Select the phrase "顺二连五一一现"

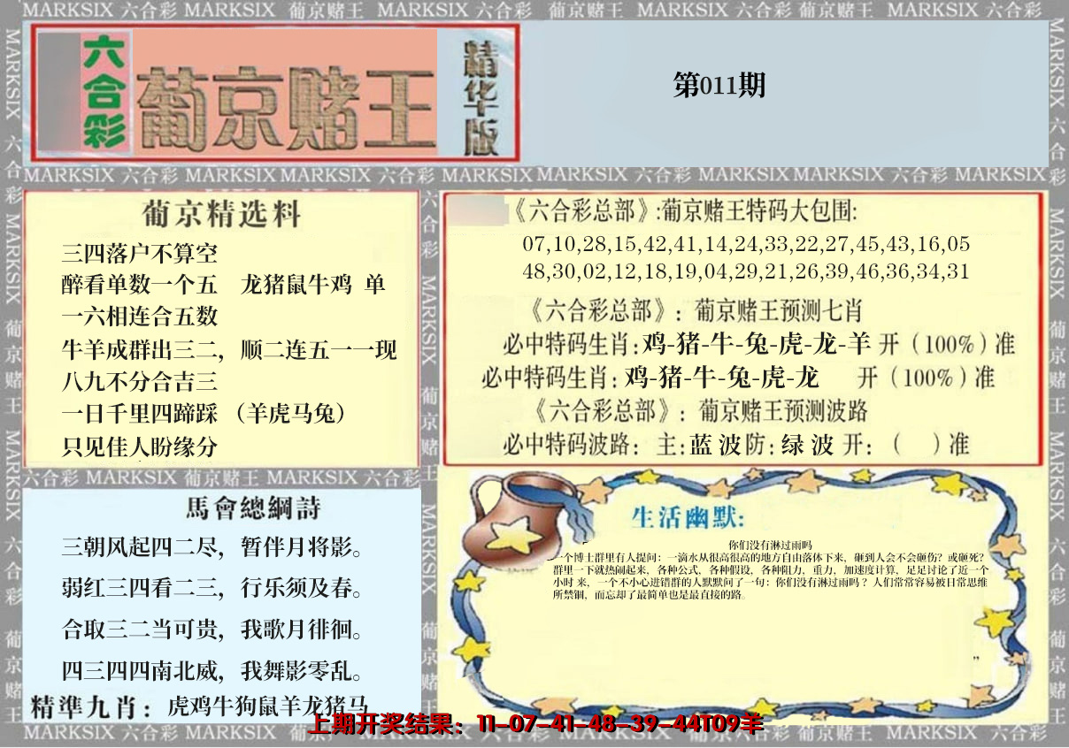coord(319,350)
